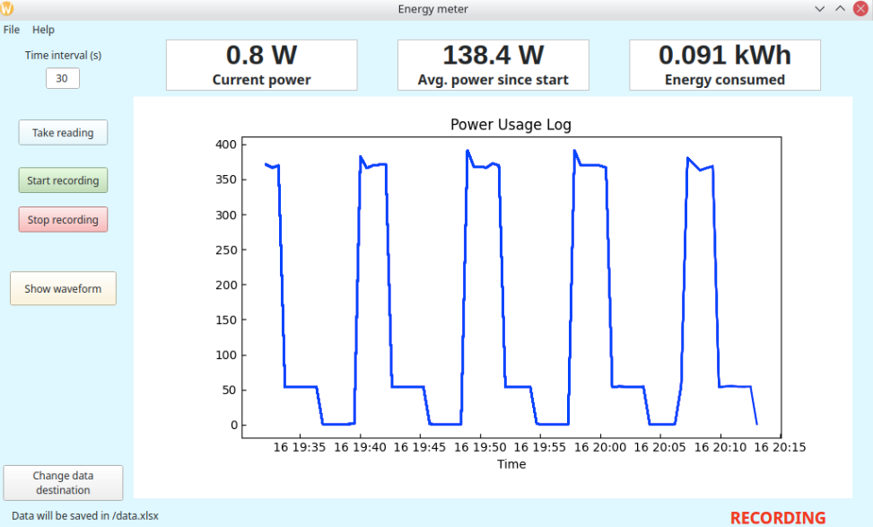The image size is (873, 527).
Task: Click Change data destination button
Action: tap(63, 482)
